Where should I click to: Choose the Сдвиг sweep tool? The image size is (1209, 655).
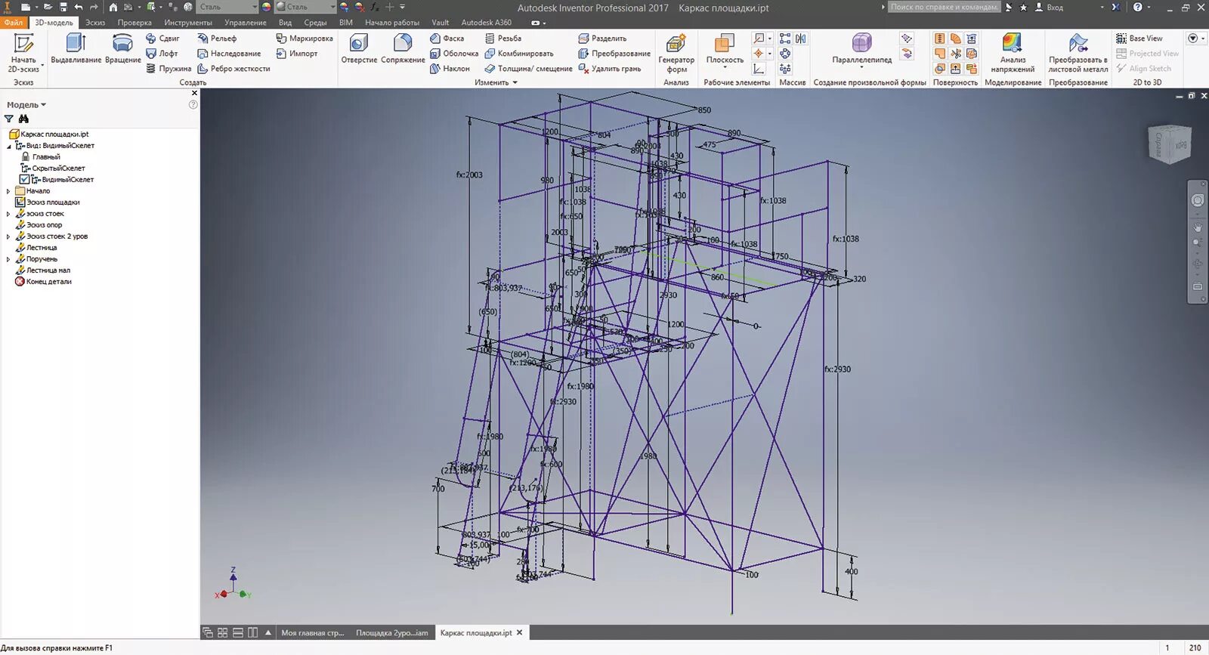[162, 38]
